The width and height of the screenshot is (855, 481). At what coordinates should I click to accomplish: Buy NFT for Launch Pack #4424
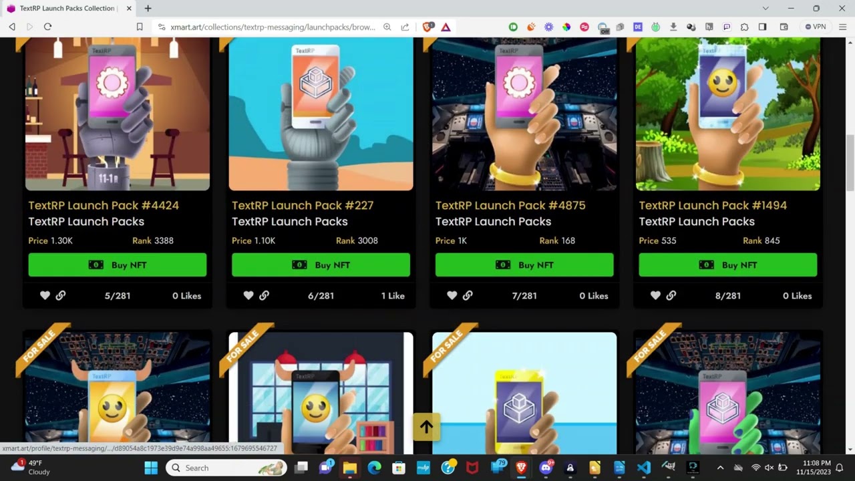(x=118, y=265)
